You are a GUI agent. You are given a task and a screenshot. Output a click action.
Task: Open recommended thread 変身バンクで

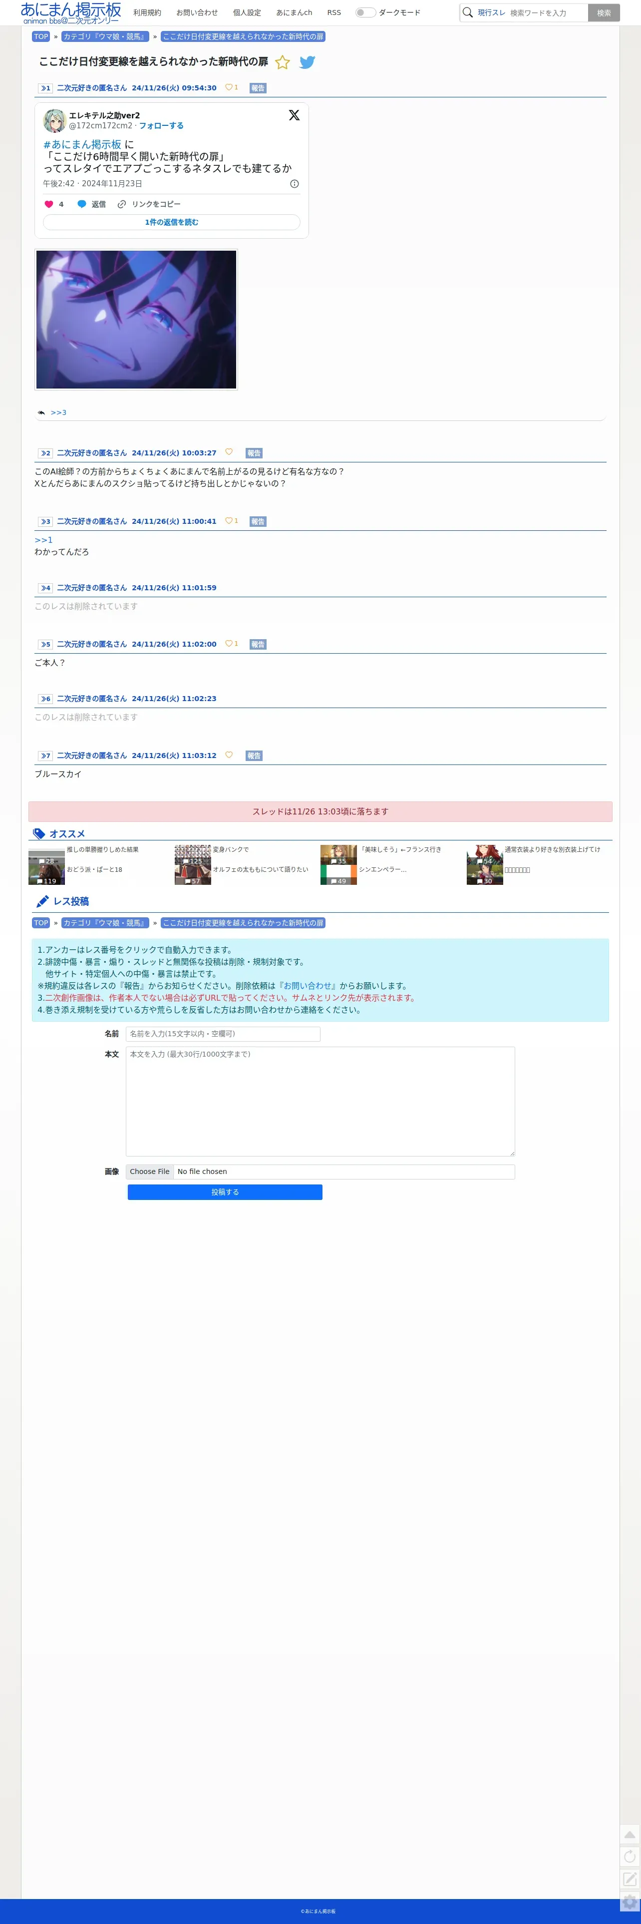pyautogui.click(x=231, y=849)
